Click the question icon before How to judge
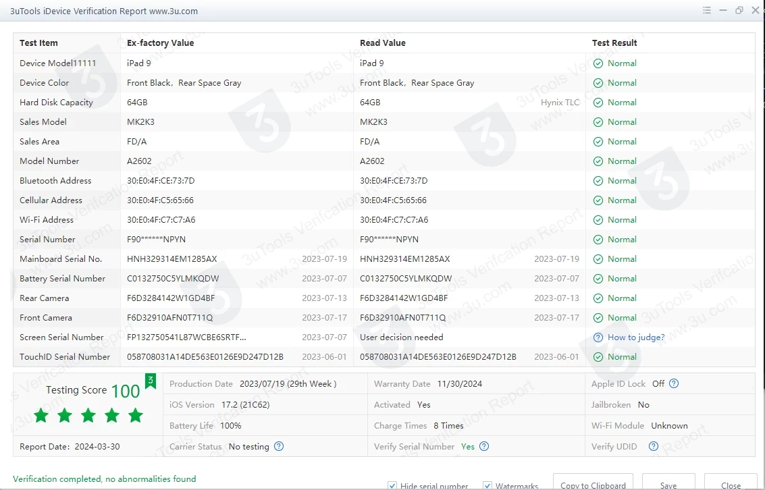This screenshot has width=765, height=490. pos(598,337)
